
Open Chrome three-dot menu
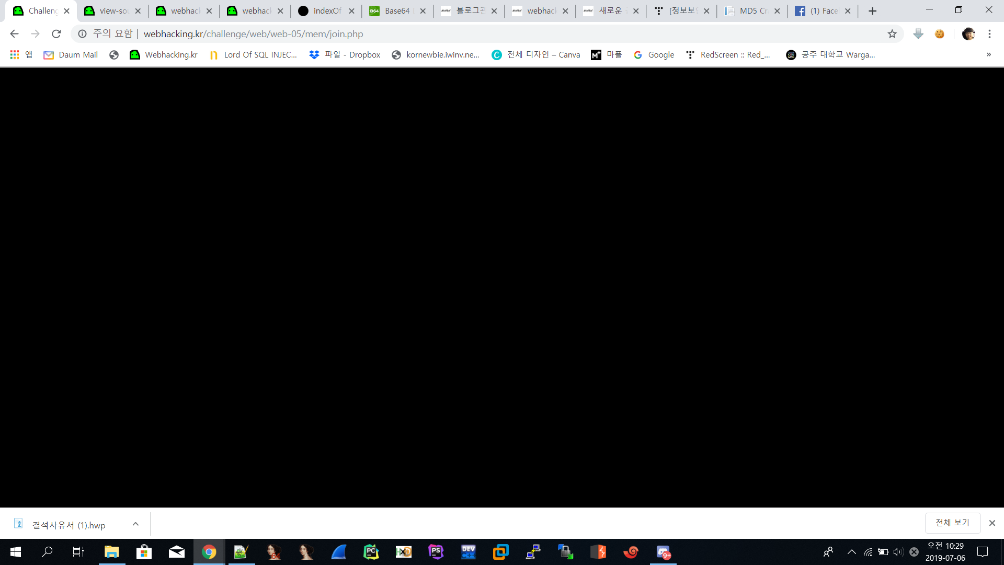(989, 34)
